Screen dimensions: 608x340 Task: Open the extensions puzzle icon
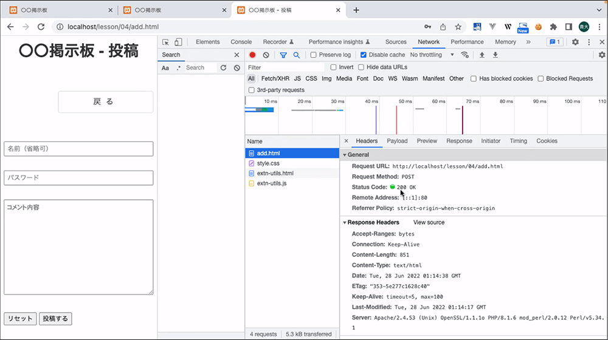[553, 27]
